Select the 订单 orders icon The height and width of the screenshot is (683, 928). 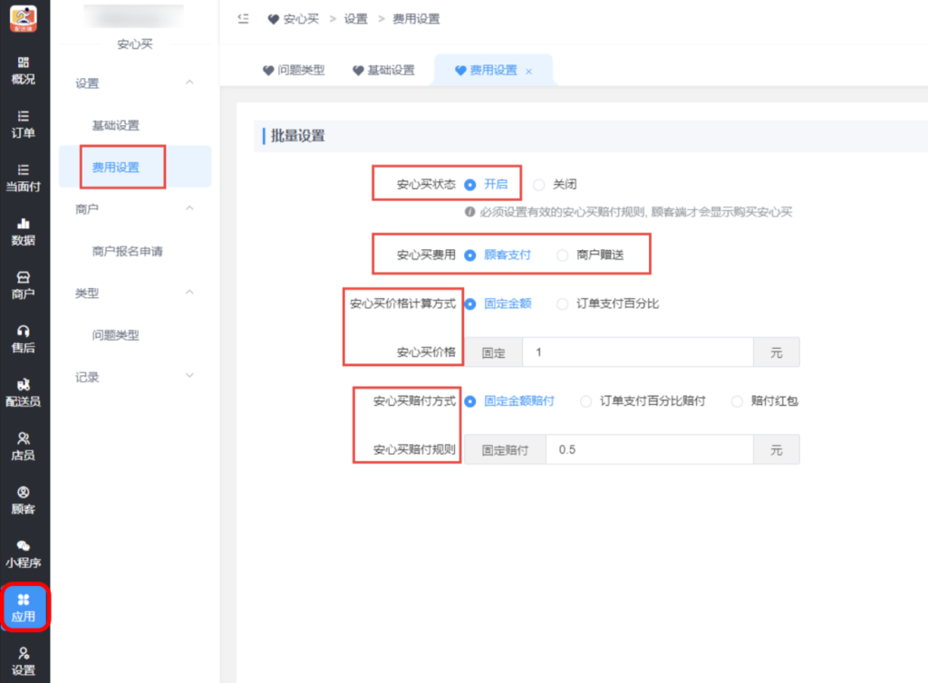tap(24, 125)
